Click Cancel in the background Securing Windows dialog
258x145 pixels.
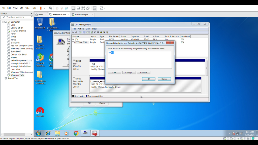point(102,103)
